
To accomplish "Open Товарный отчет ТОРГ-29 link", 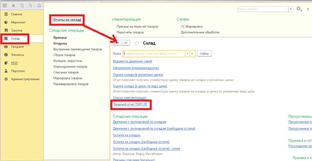I will 130,105.
